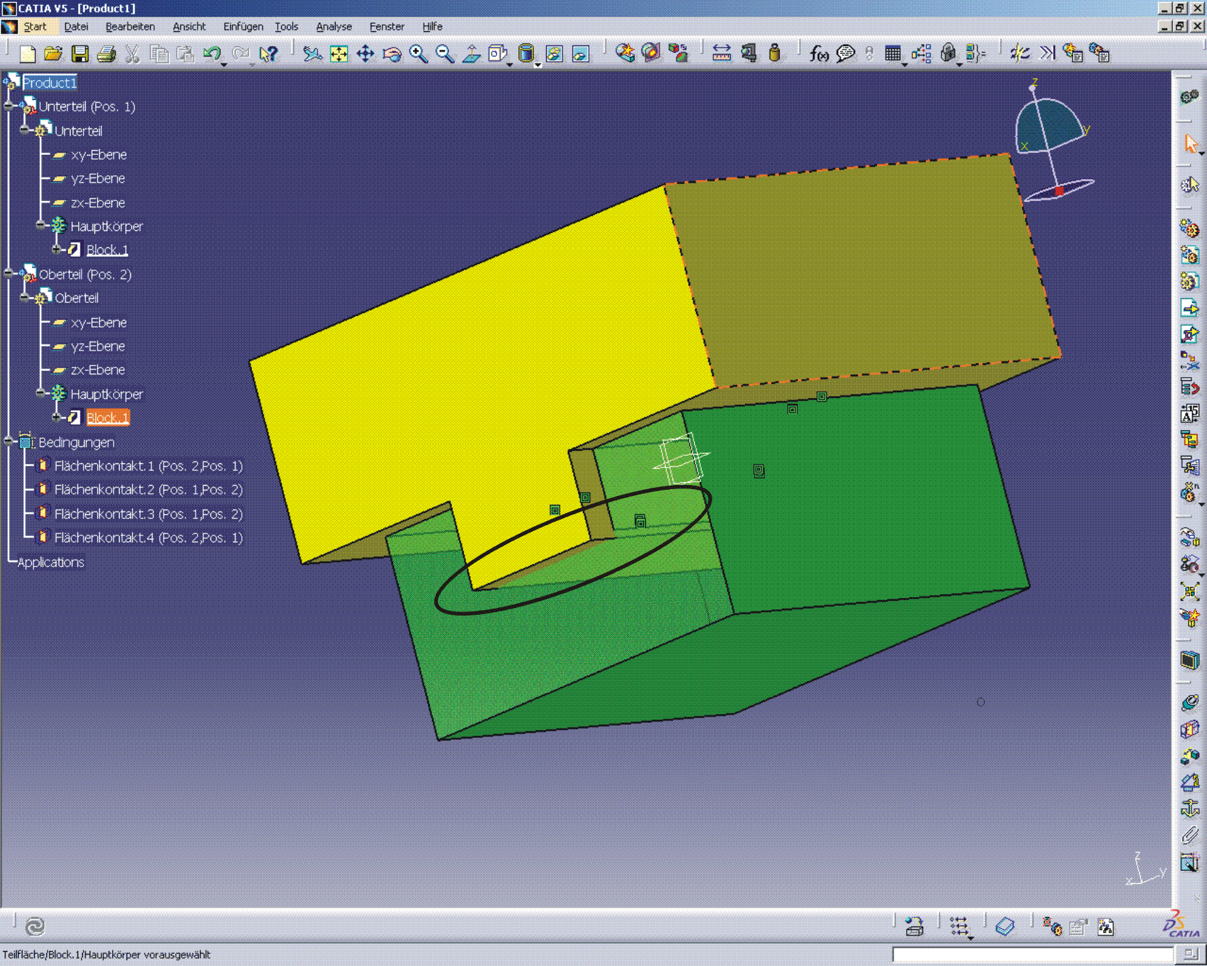Select the Fix Together paperclip tool
The height and width of the screenshot is (966, 1207).
(x=1190, y=835)
